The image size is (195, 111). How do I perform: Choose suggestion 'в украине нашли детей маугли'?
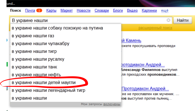[x=66, y=83]
